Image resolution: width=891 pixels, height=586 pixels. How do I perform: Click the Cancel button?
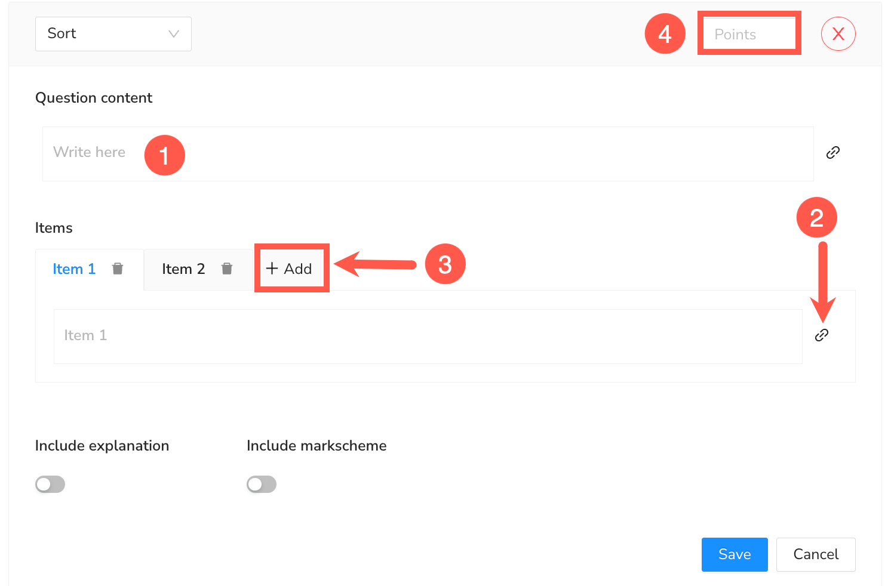pos(816,554)
